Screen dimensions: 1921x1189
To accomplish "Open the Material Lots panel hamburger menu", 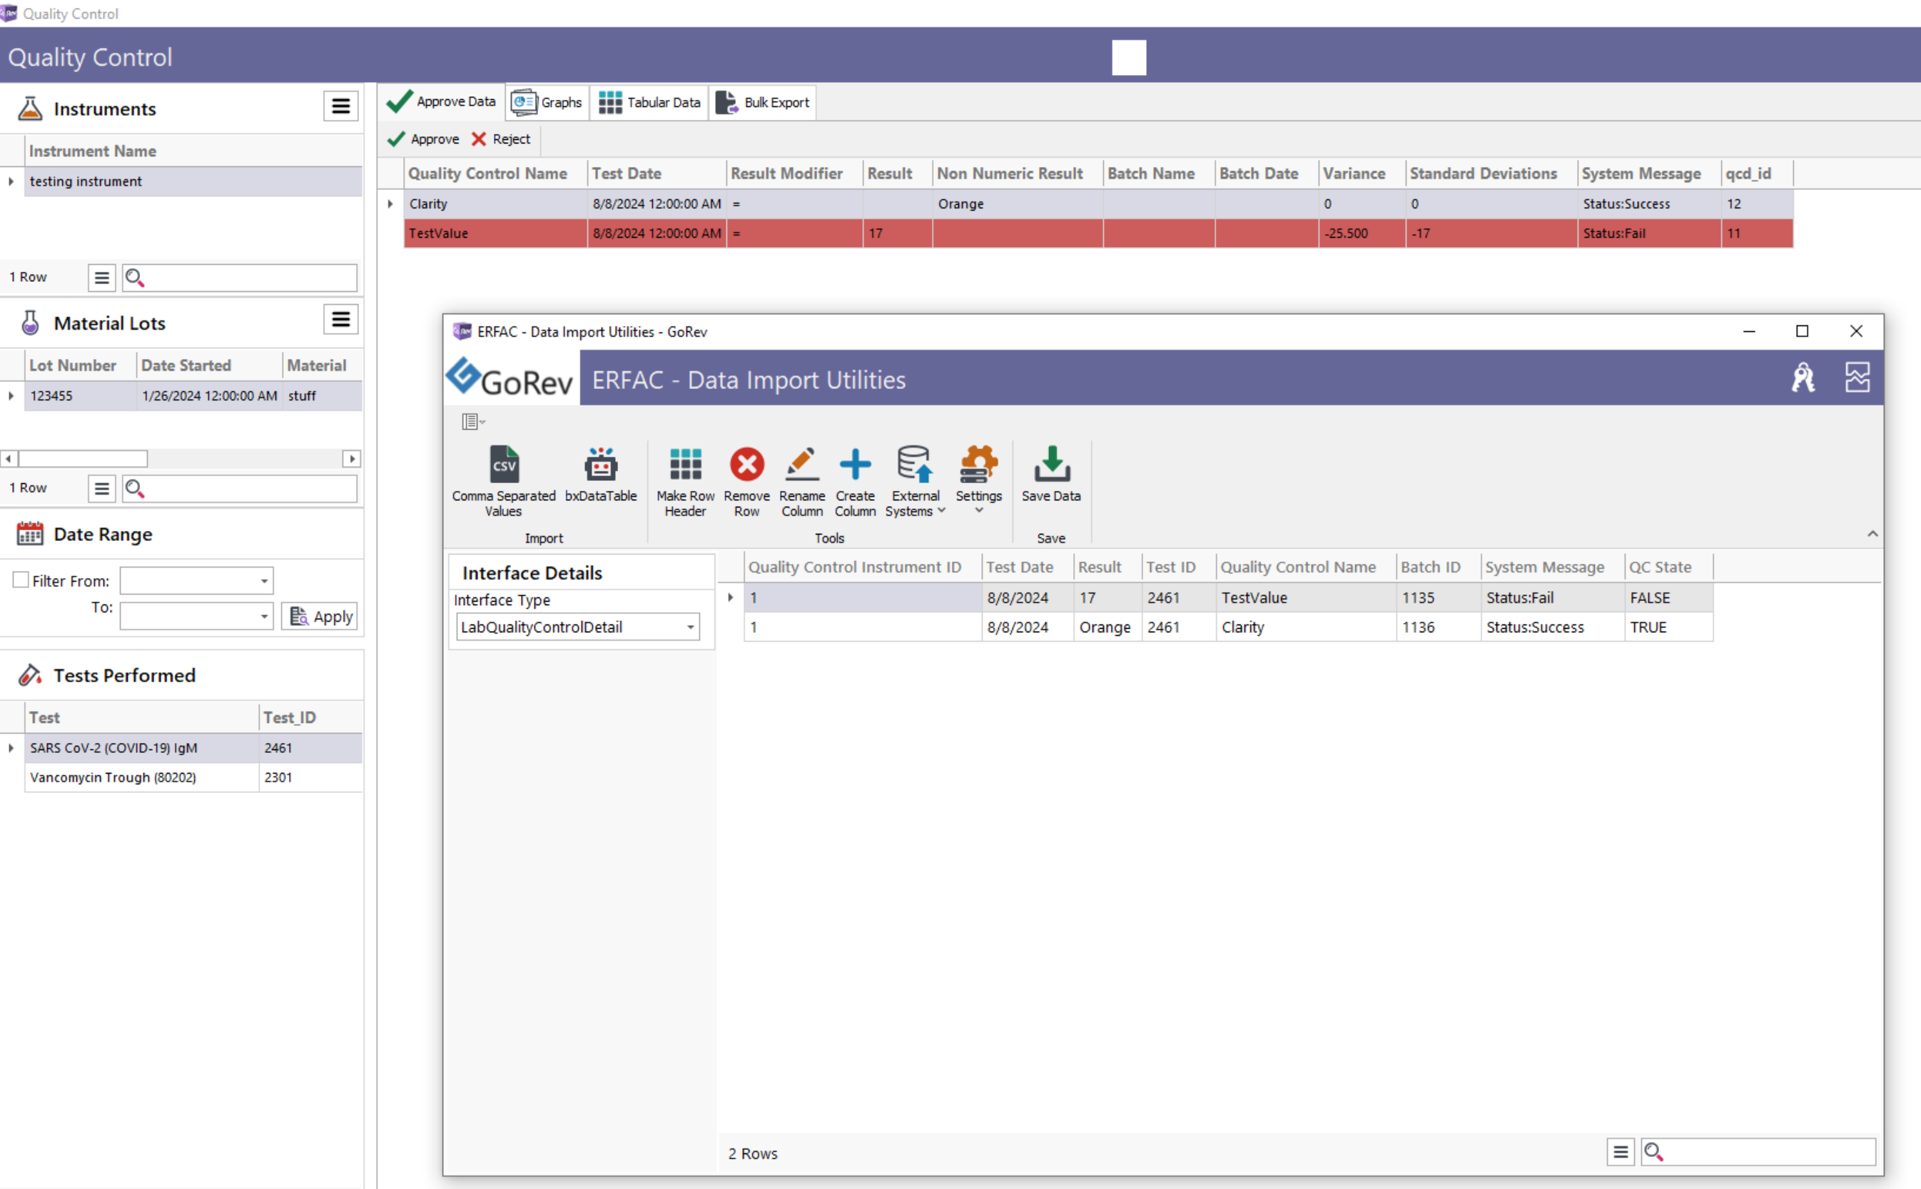I will pyautogui.click(x=340, y=320).
